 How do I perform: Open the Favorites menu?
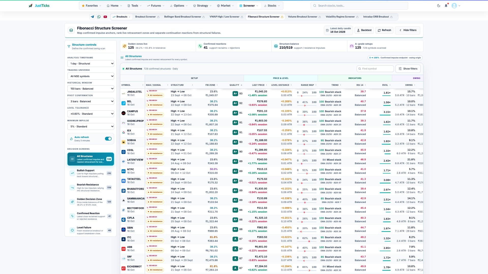[91, 6]
